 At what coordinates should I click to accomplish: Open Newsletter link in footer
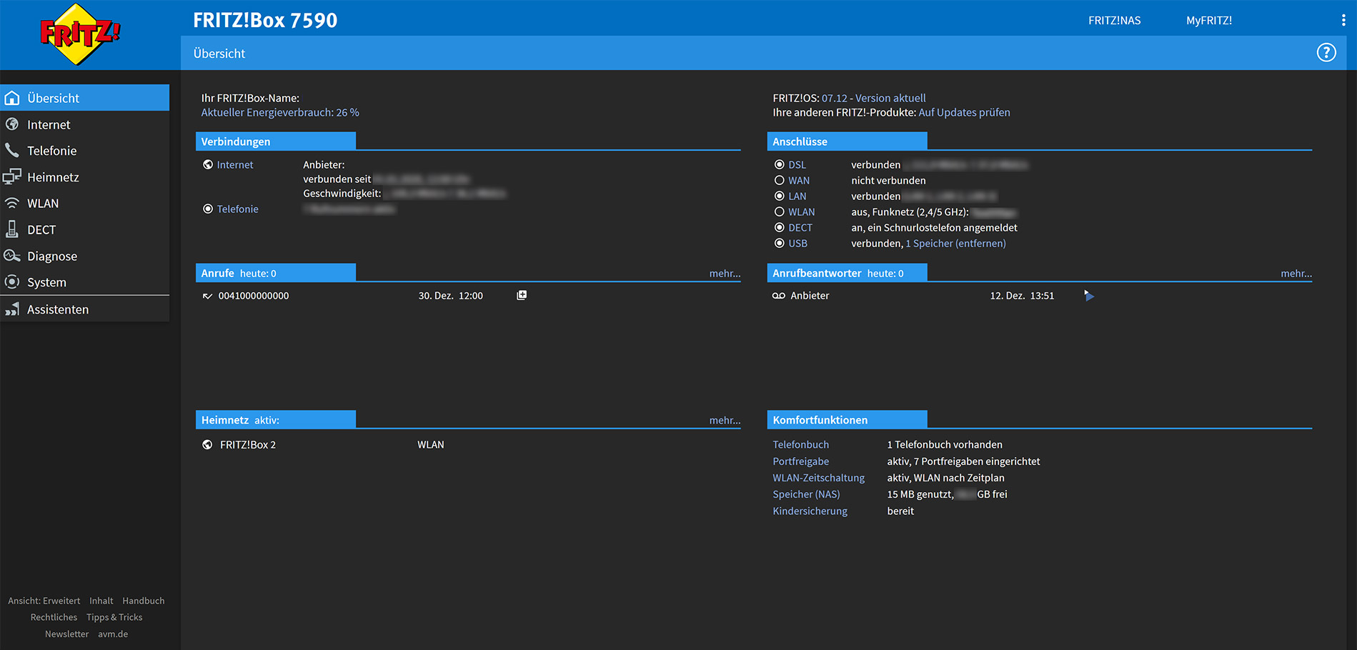pos(66,634)
